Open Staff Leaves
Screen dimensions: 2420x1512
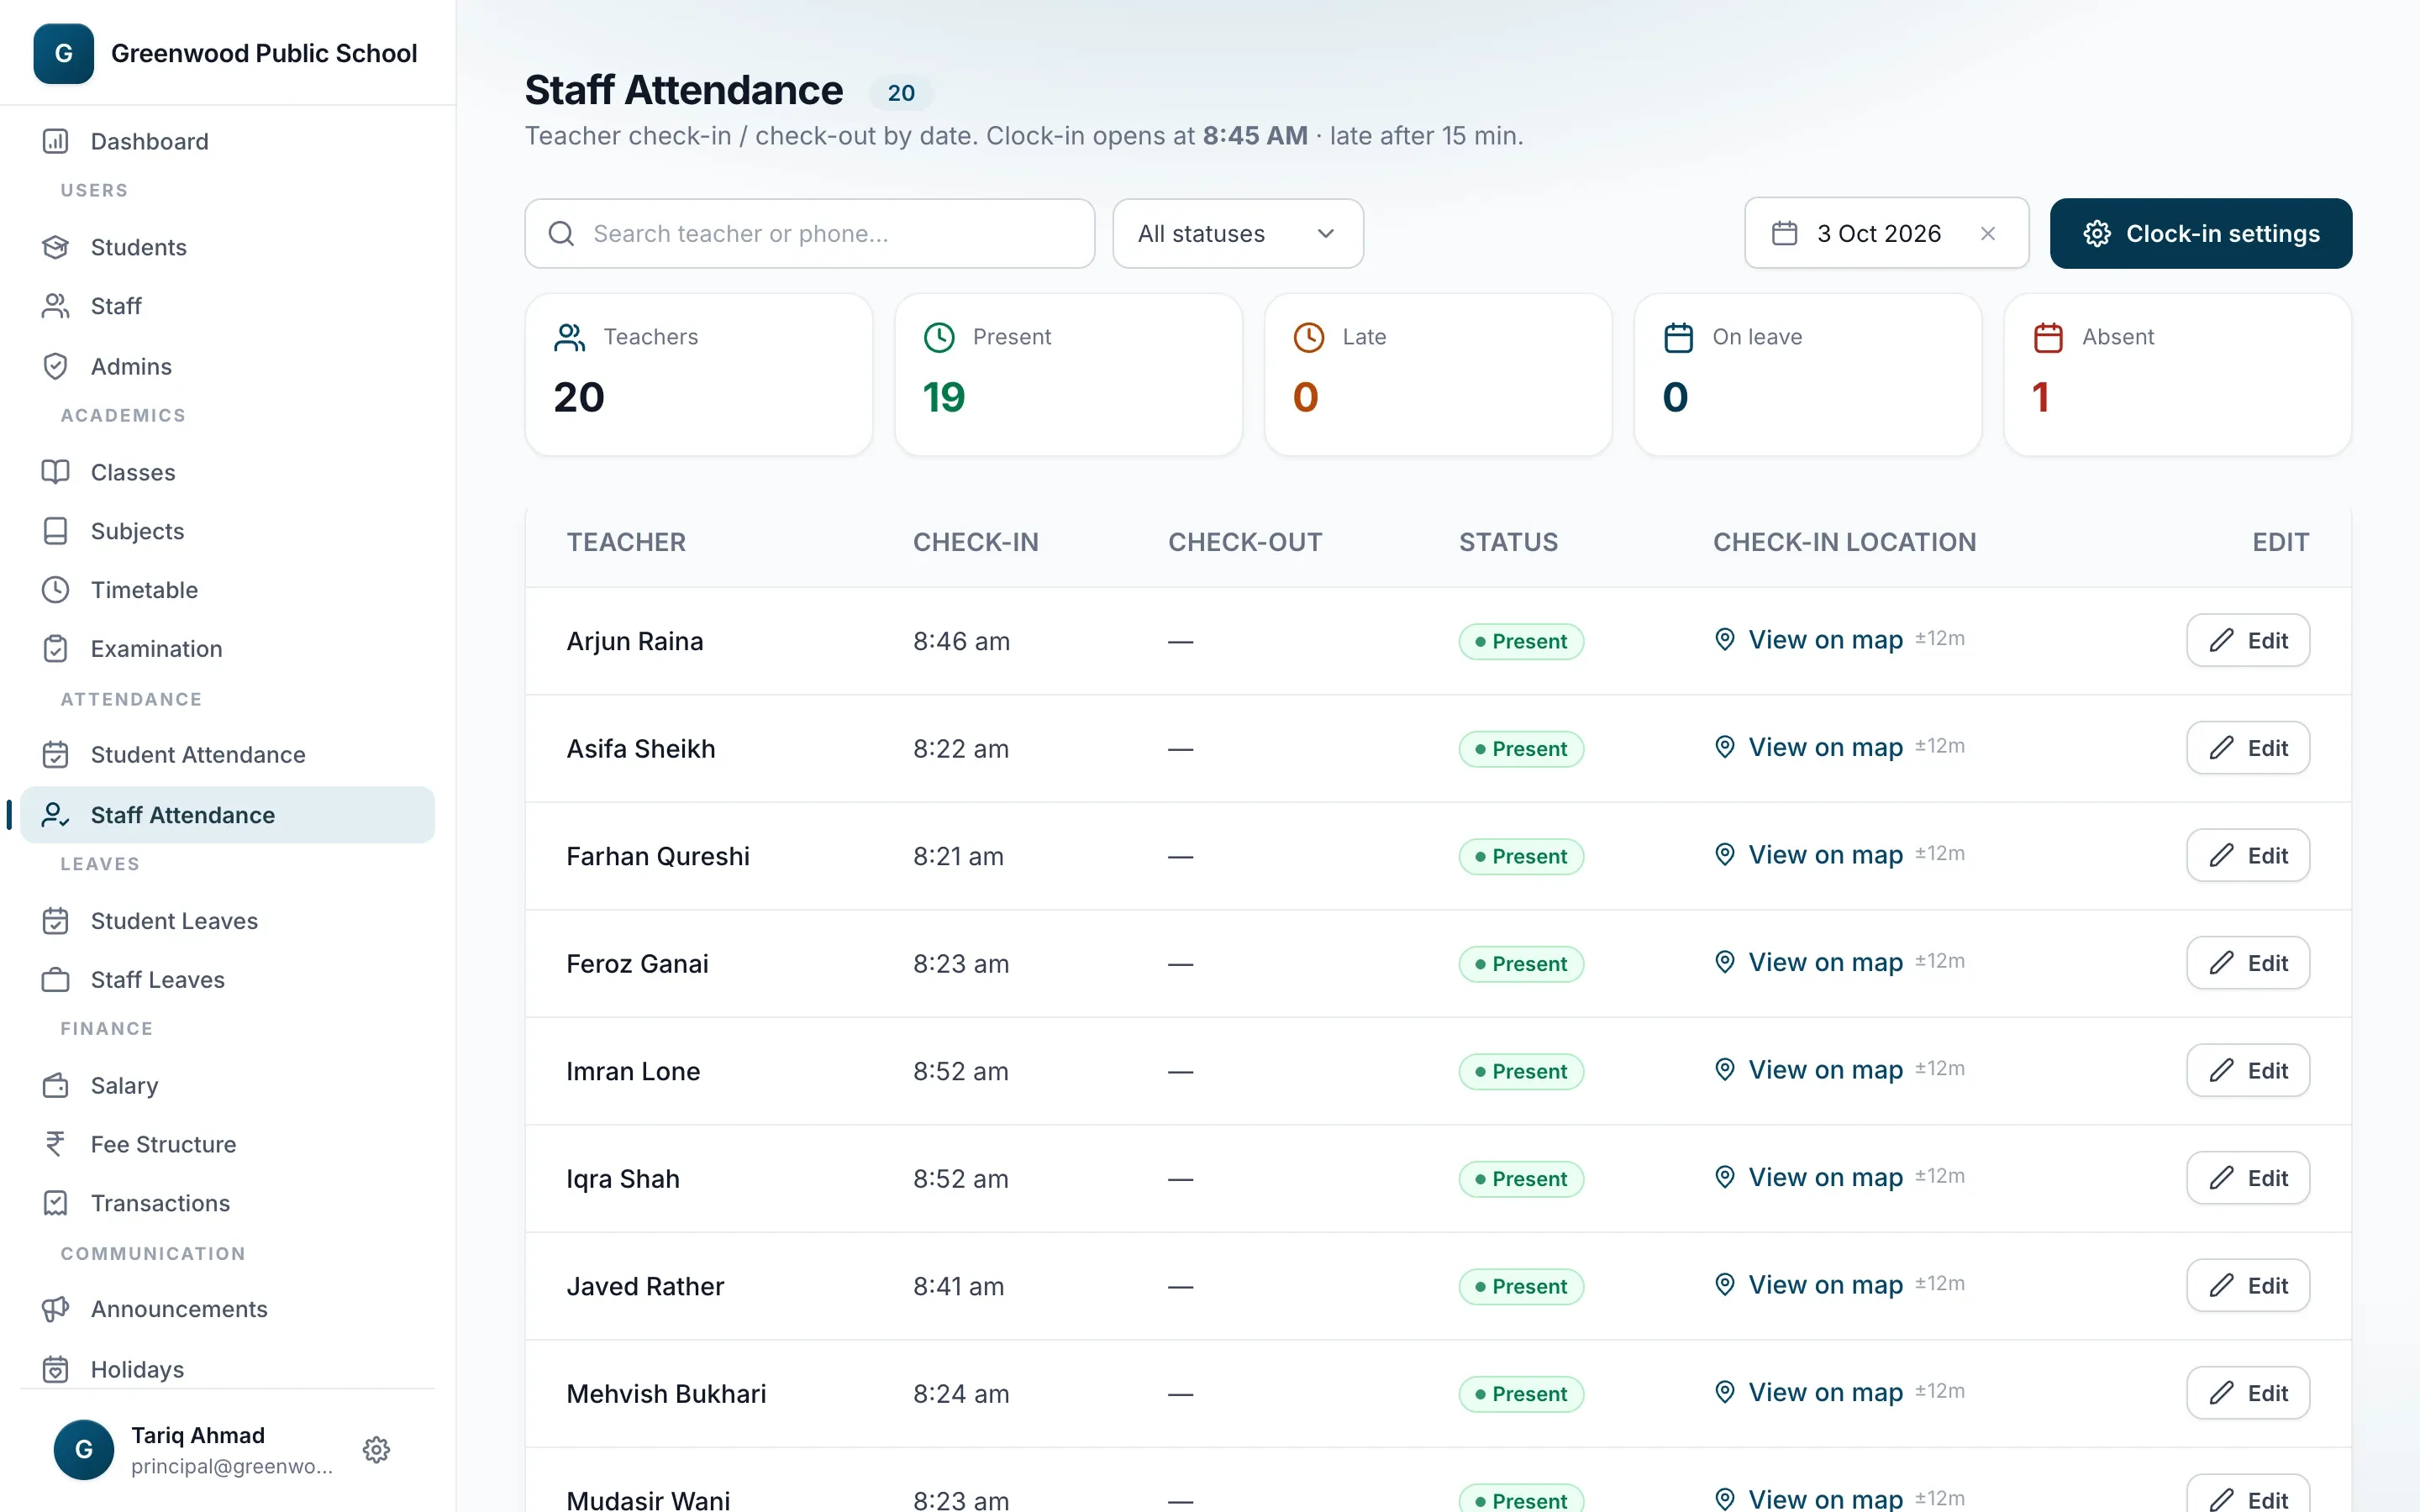227,980
